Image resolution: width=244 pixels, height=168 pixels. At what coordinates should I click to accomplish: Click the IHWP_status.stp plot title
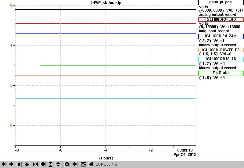pyautogui.click(x=106, y=3)
